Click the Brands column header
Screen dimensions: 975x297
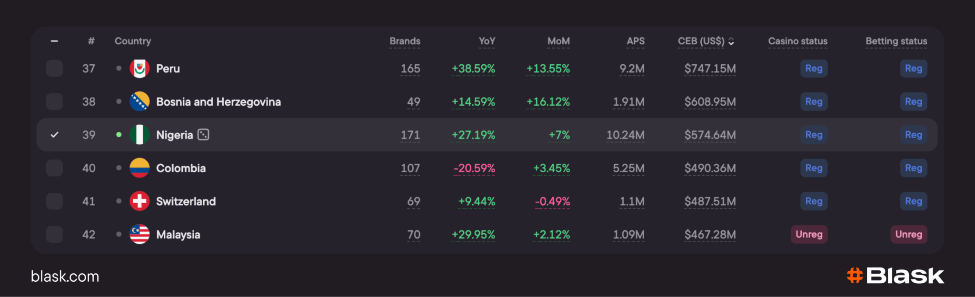coord(405,41)
